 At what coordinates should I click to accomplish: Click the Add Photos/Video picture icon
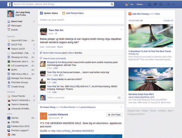tap(64, 13)
